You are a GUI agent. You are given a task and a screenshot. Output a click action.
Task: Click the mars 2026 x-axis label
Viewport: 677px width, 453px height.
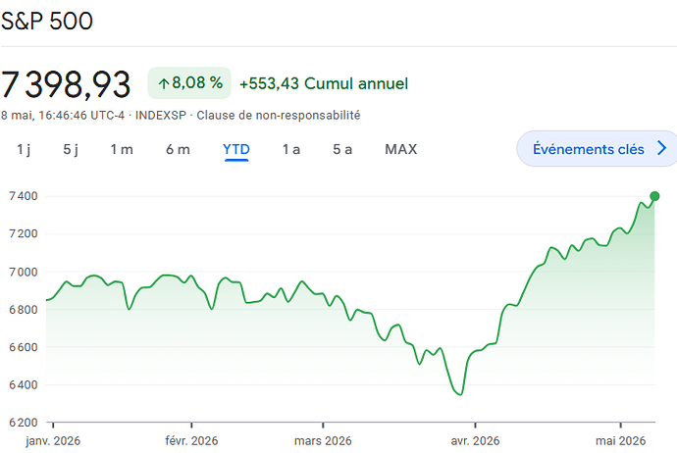[323, 441]
